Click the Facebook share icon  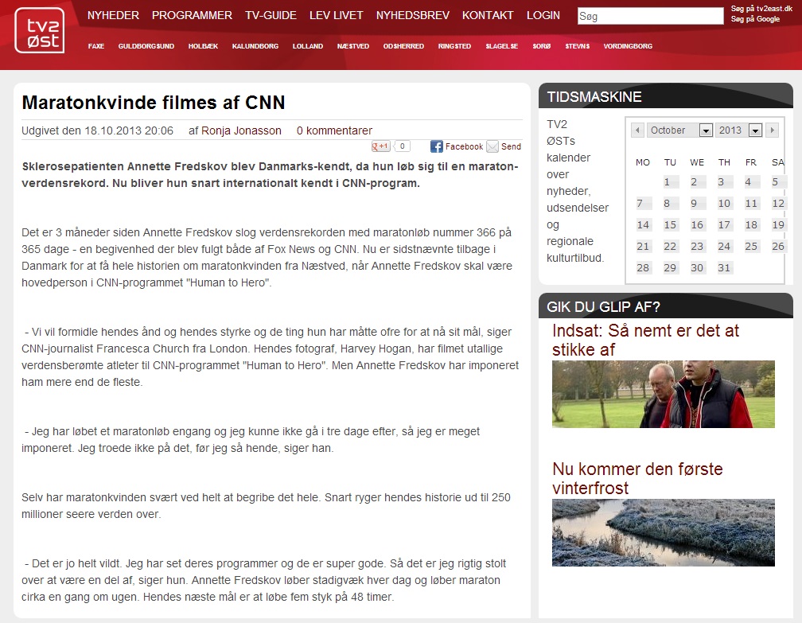pyautogui.click(x=436, y=146)
